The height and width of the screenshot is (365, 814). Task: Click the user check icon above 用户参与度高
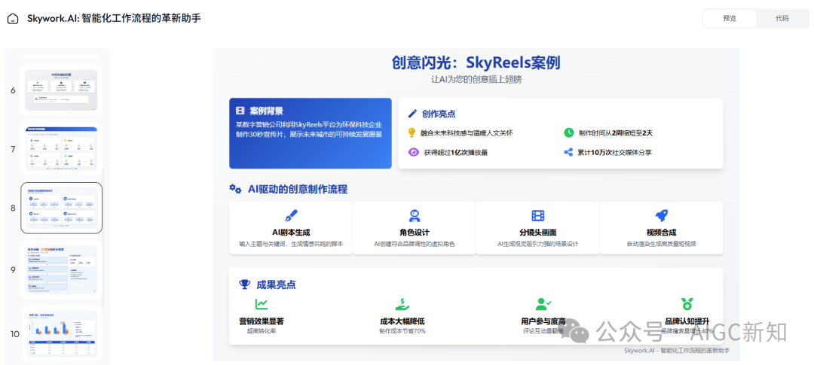click(543, 304)
